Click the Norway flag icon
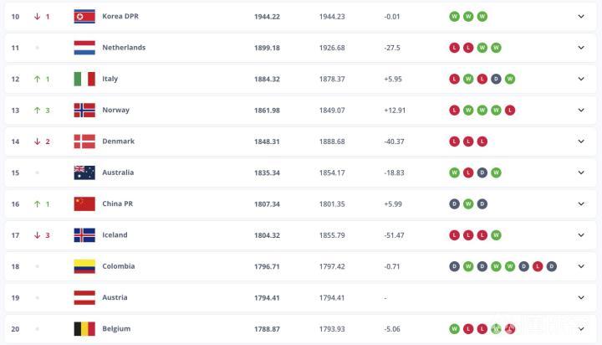The image size is (602, 345). point(84,110)
